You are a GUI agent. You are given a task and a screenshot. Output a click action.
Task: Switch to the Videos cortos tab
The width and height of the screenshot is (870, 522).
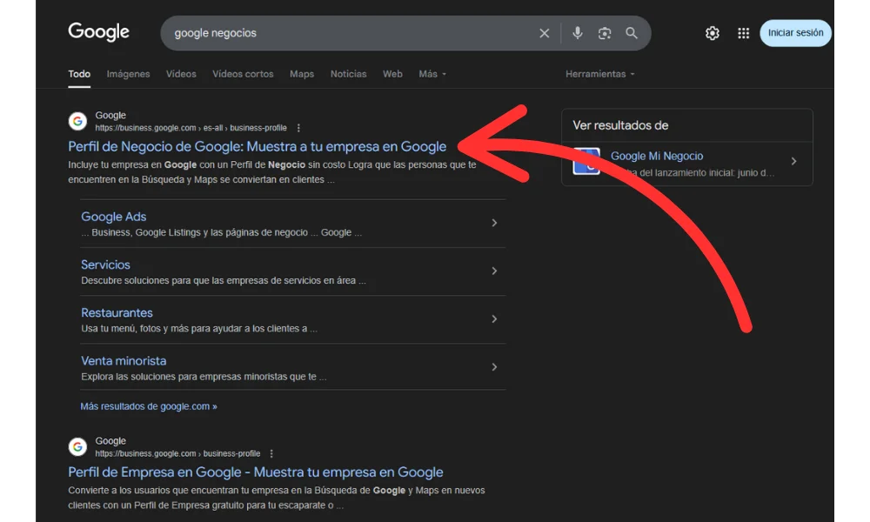(243, 74)
